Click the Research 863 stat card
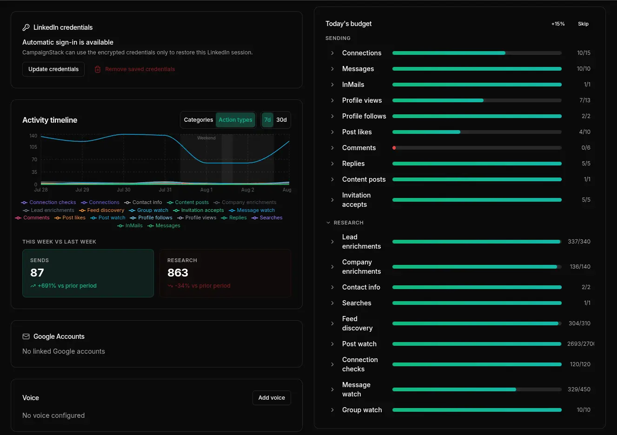 (x=225, y=273)
